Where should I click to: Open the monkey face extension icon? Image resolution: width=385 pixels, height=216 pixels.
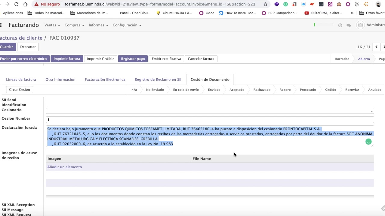click(x=339, y=4)
